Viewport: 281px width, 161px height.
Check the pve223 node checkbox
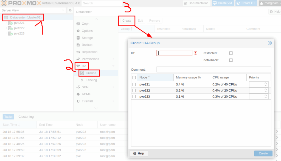point(134,97)
